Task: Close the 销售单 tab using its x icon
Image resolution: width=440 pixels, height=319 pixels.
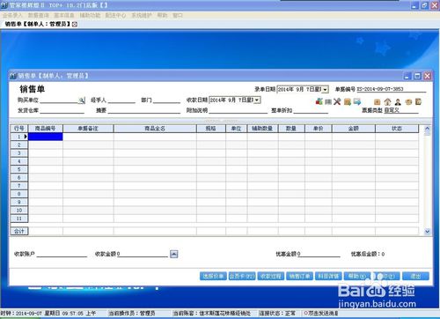Action: coord(75,25)
